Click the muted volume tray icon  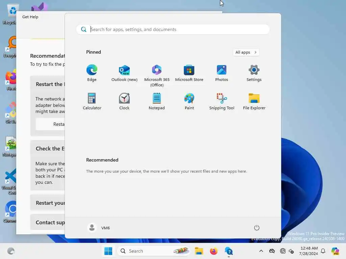291,251
